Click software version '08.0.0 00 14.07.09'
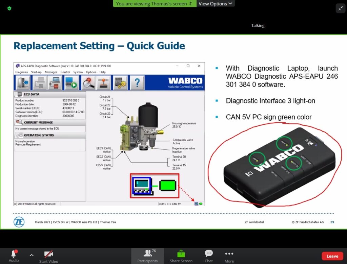347x264 pixels. [x=73, y=112]
